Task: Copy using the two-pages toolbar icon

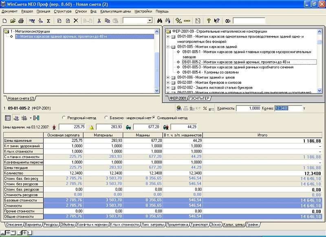Action: point(107,21)
